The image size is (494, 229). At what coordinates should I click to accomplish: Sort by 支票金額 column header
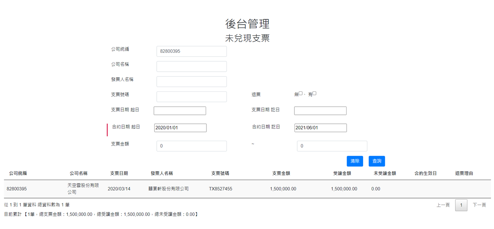pyautogui.click(x=281, y=173)
